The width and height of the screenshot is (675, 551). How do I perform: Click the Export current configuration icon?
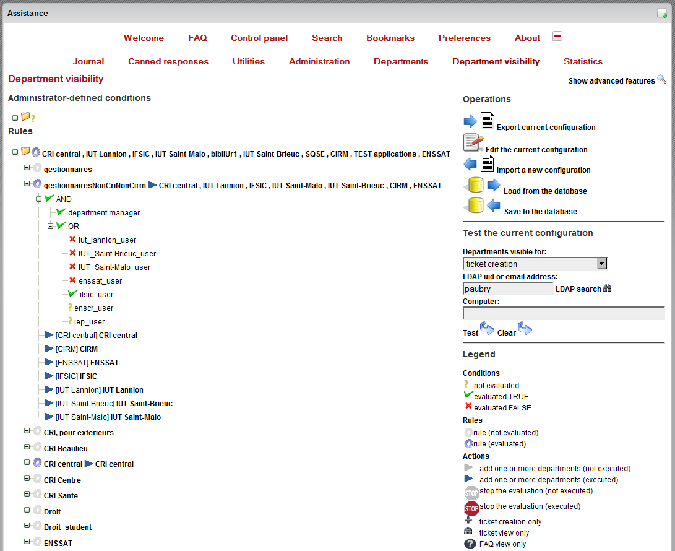[x=479, y=122]
